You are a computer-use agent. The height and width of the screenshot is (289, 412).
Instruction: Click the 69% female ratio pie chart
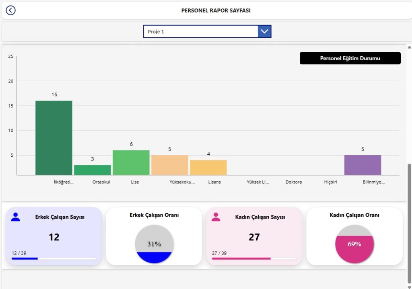click(354, 244)
